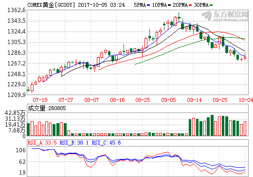
Task: Click the 1362.6 price axis label
Action: pos(17,10)
